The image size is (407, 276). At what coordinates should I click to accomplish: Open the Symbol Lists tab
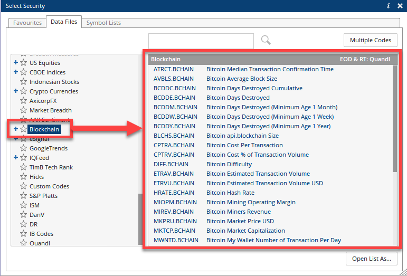[x=103, y=23]
